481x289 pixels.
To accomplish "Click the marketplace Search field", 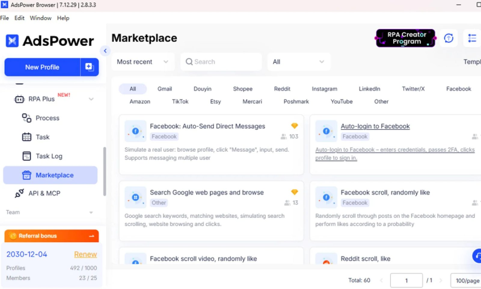I will point(221,62).
